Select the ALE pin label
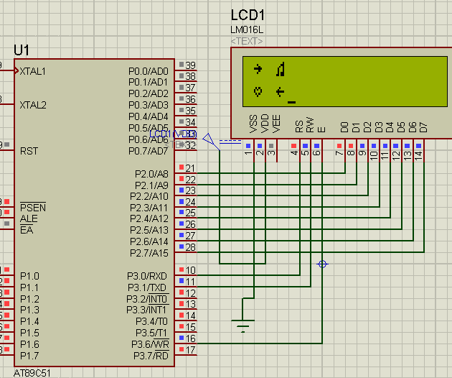Image resolution: width=452 pixels, height=378 pixels. 29,218
